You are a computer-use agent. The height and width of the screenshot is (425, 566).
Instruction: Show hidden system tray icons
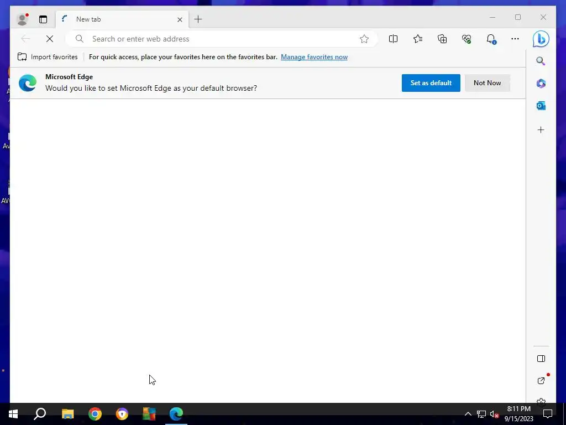pos(468,414)
